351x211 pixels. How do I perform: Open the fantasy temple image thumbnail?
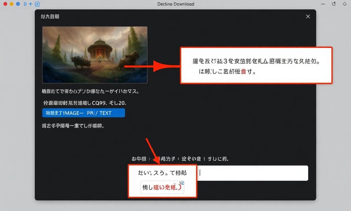click(95, 55)
